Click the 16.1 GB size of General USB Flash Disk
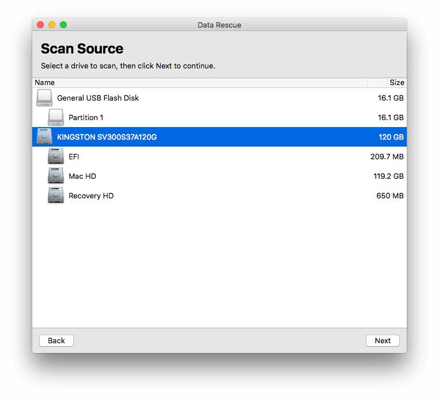The height and width of the screenshot is (399, 439). pos(391,98)
